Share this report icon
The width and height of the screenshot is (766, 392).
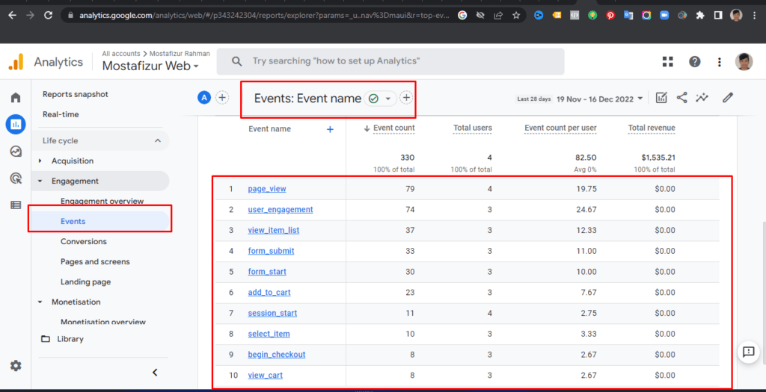[682, 98]
